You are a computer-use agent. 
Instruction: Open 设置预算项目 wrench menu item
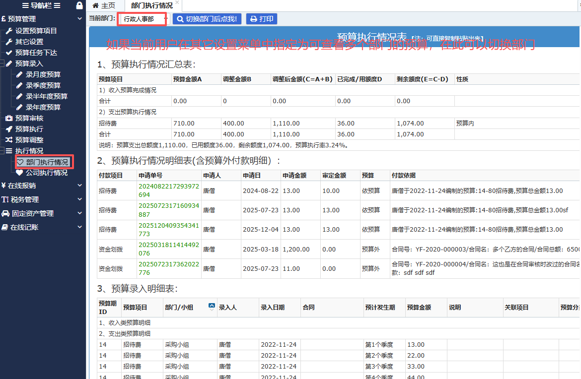[x=36, y=31]
